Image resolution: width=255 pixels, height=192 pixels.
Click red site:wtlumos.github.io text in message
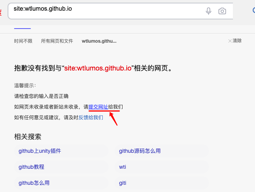(98, 69)
